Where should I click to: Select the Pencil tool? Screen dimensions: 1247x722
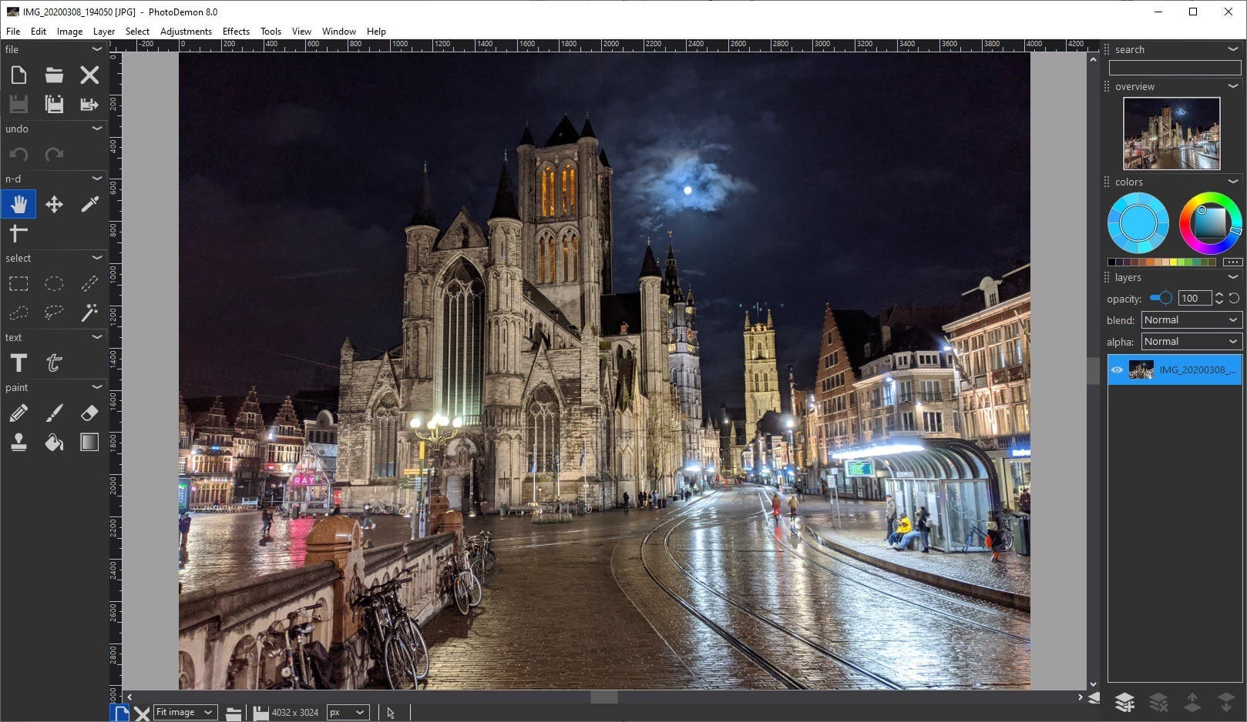point(18,413)
